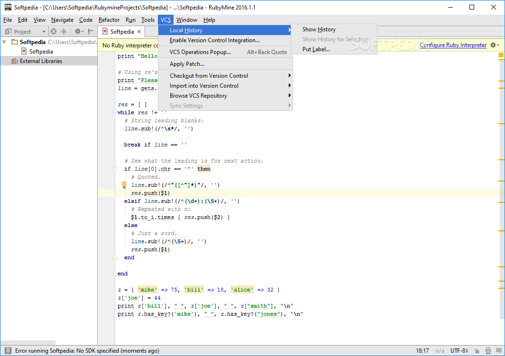Click the Project panel title label

point(22,32)
